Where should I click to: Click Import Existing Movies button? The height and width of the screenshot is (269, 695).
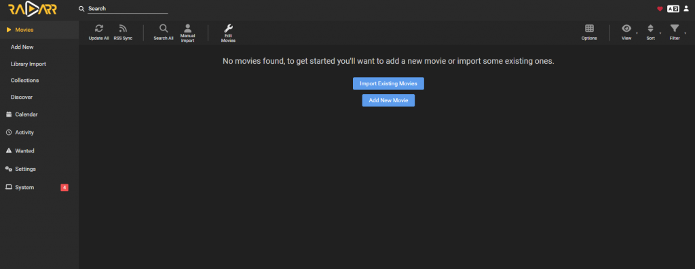click(x=388, y=83)
